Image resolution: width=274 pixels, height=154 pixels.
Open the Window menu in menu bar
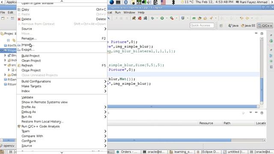[x=129, y=12]
